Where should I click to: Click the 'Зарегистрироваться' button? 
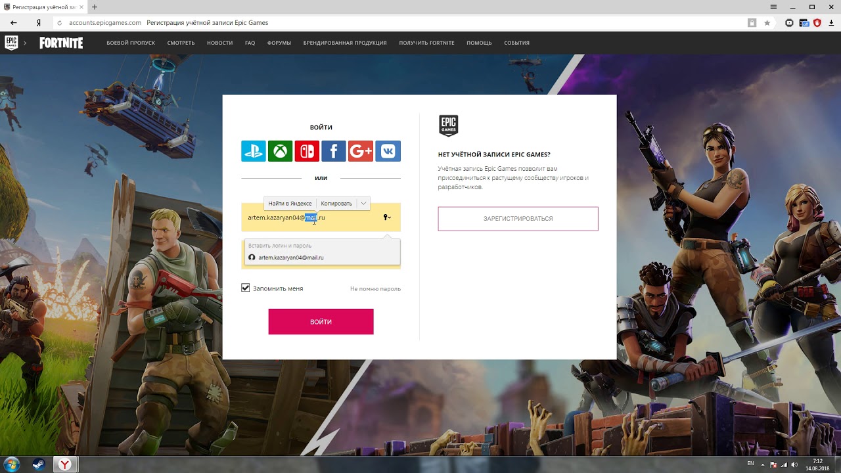(518, 219)
